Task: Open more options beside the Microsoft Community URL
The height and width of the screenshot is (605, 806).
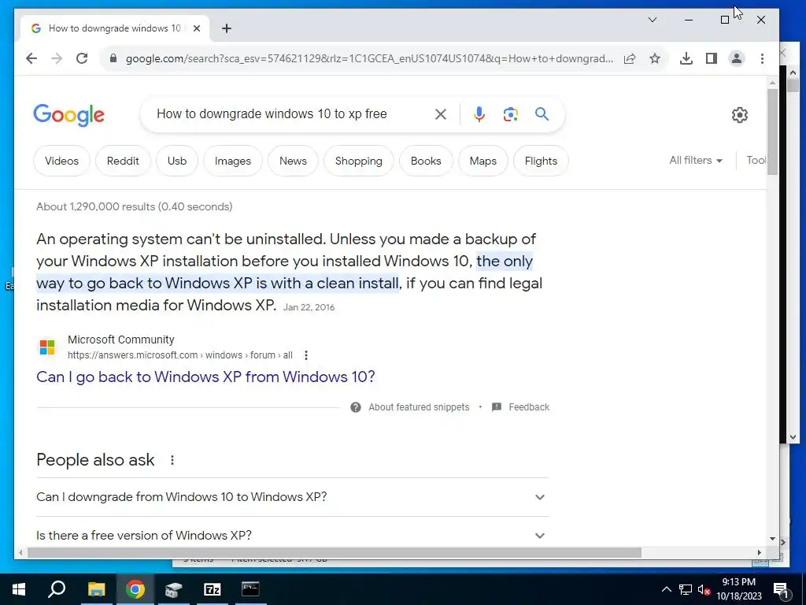Action: (x=306, y=355)
